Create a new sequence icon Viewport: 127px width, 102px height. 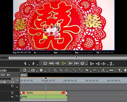(25, 70)
